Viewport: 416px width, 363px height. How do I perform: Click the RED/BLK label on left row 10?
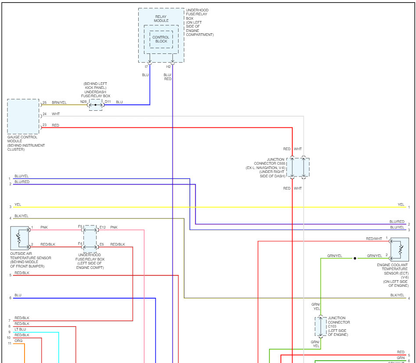coord(22,335)
